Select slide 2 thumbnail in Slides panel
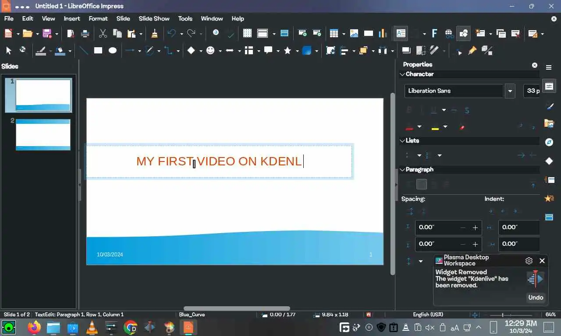 tap(43, 134)
